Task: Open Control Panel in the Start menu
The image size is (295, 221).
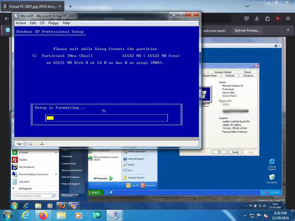Action: click(x=69, y=163)
